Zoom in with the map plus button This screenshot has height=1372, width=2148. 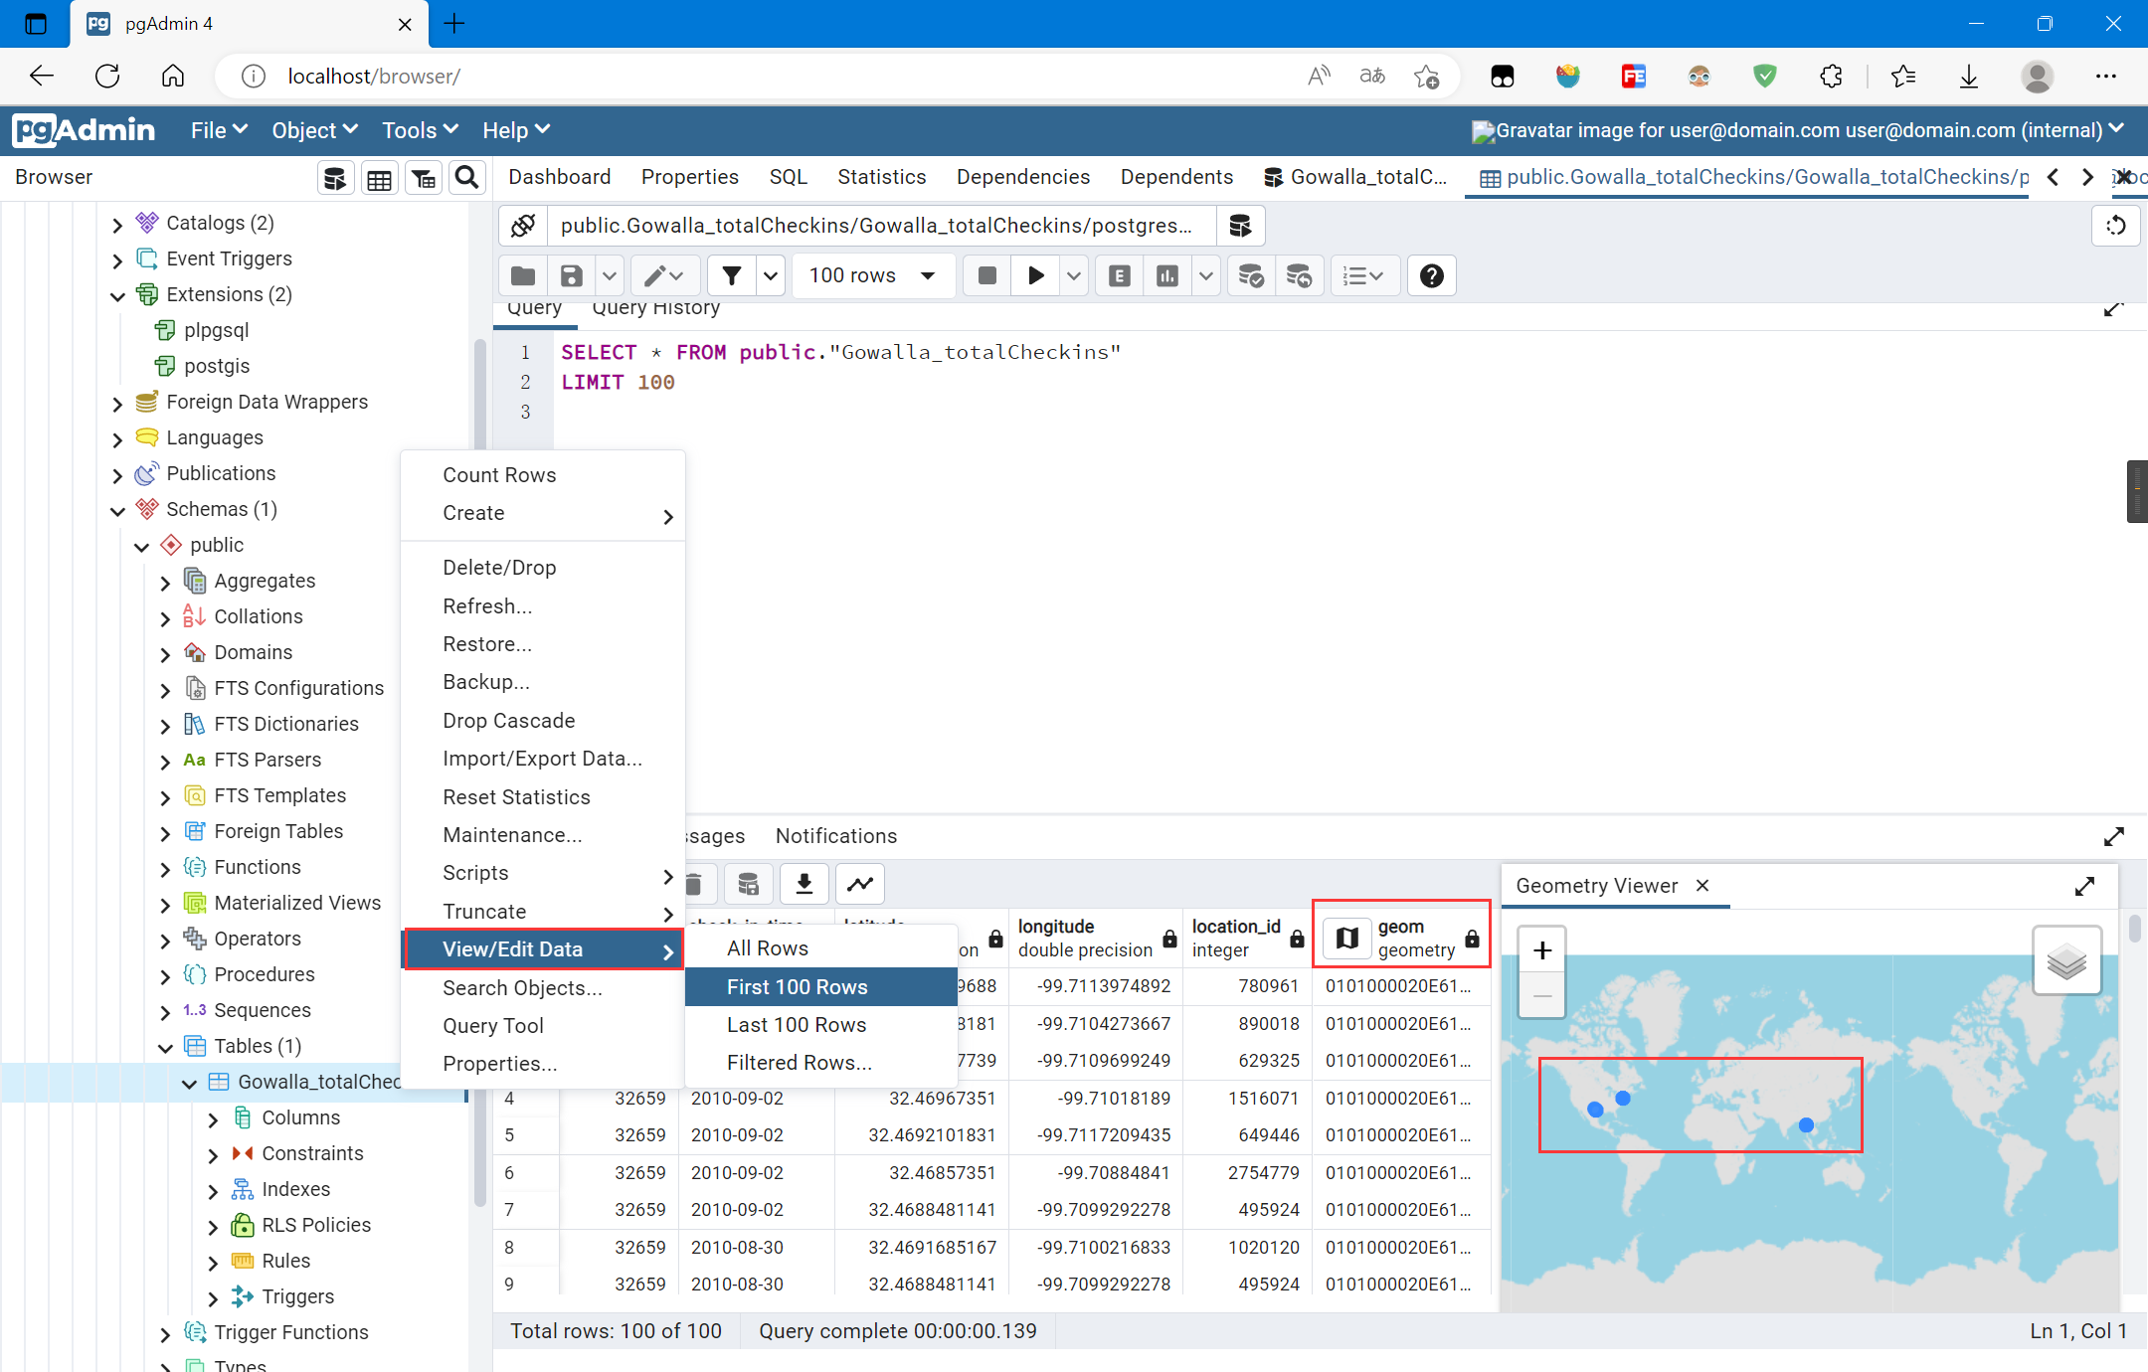(x=1542, y=950)
